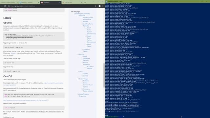
Task: Bookmark this page with the star icon
Action: (95, 6)
